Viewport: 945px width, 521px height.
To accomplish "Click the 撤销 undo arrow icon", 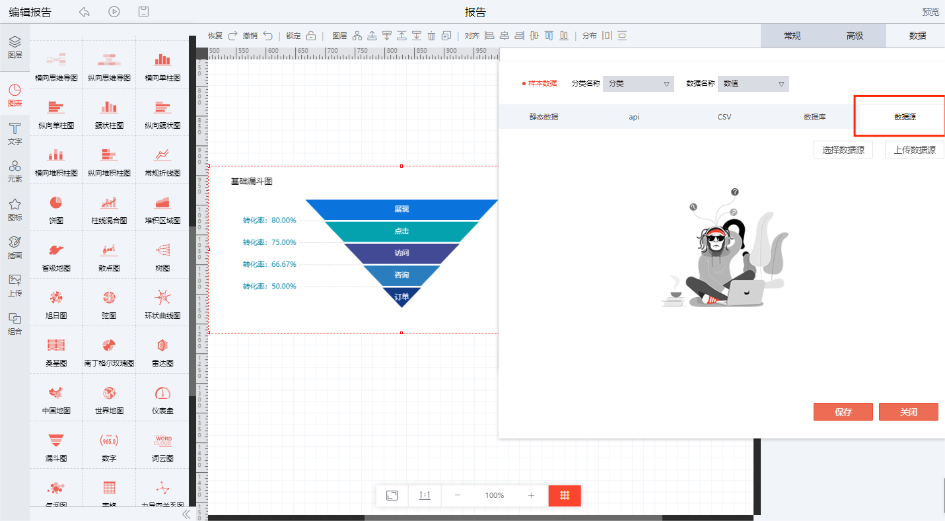I will [x=267, y=36].
